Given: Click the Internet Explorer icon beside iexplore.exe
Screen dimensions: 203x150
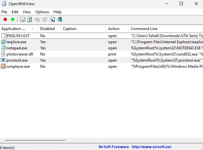Looking at the screenshot, I should tap(3, 42).
